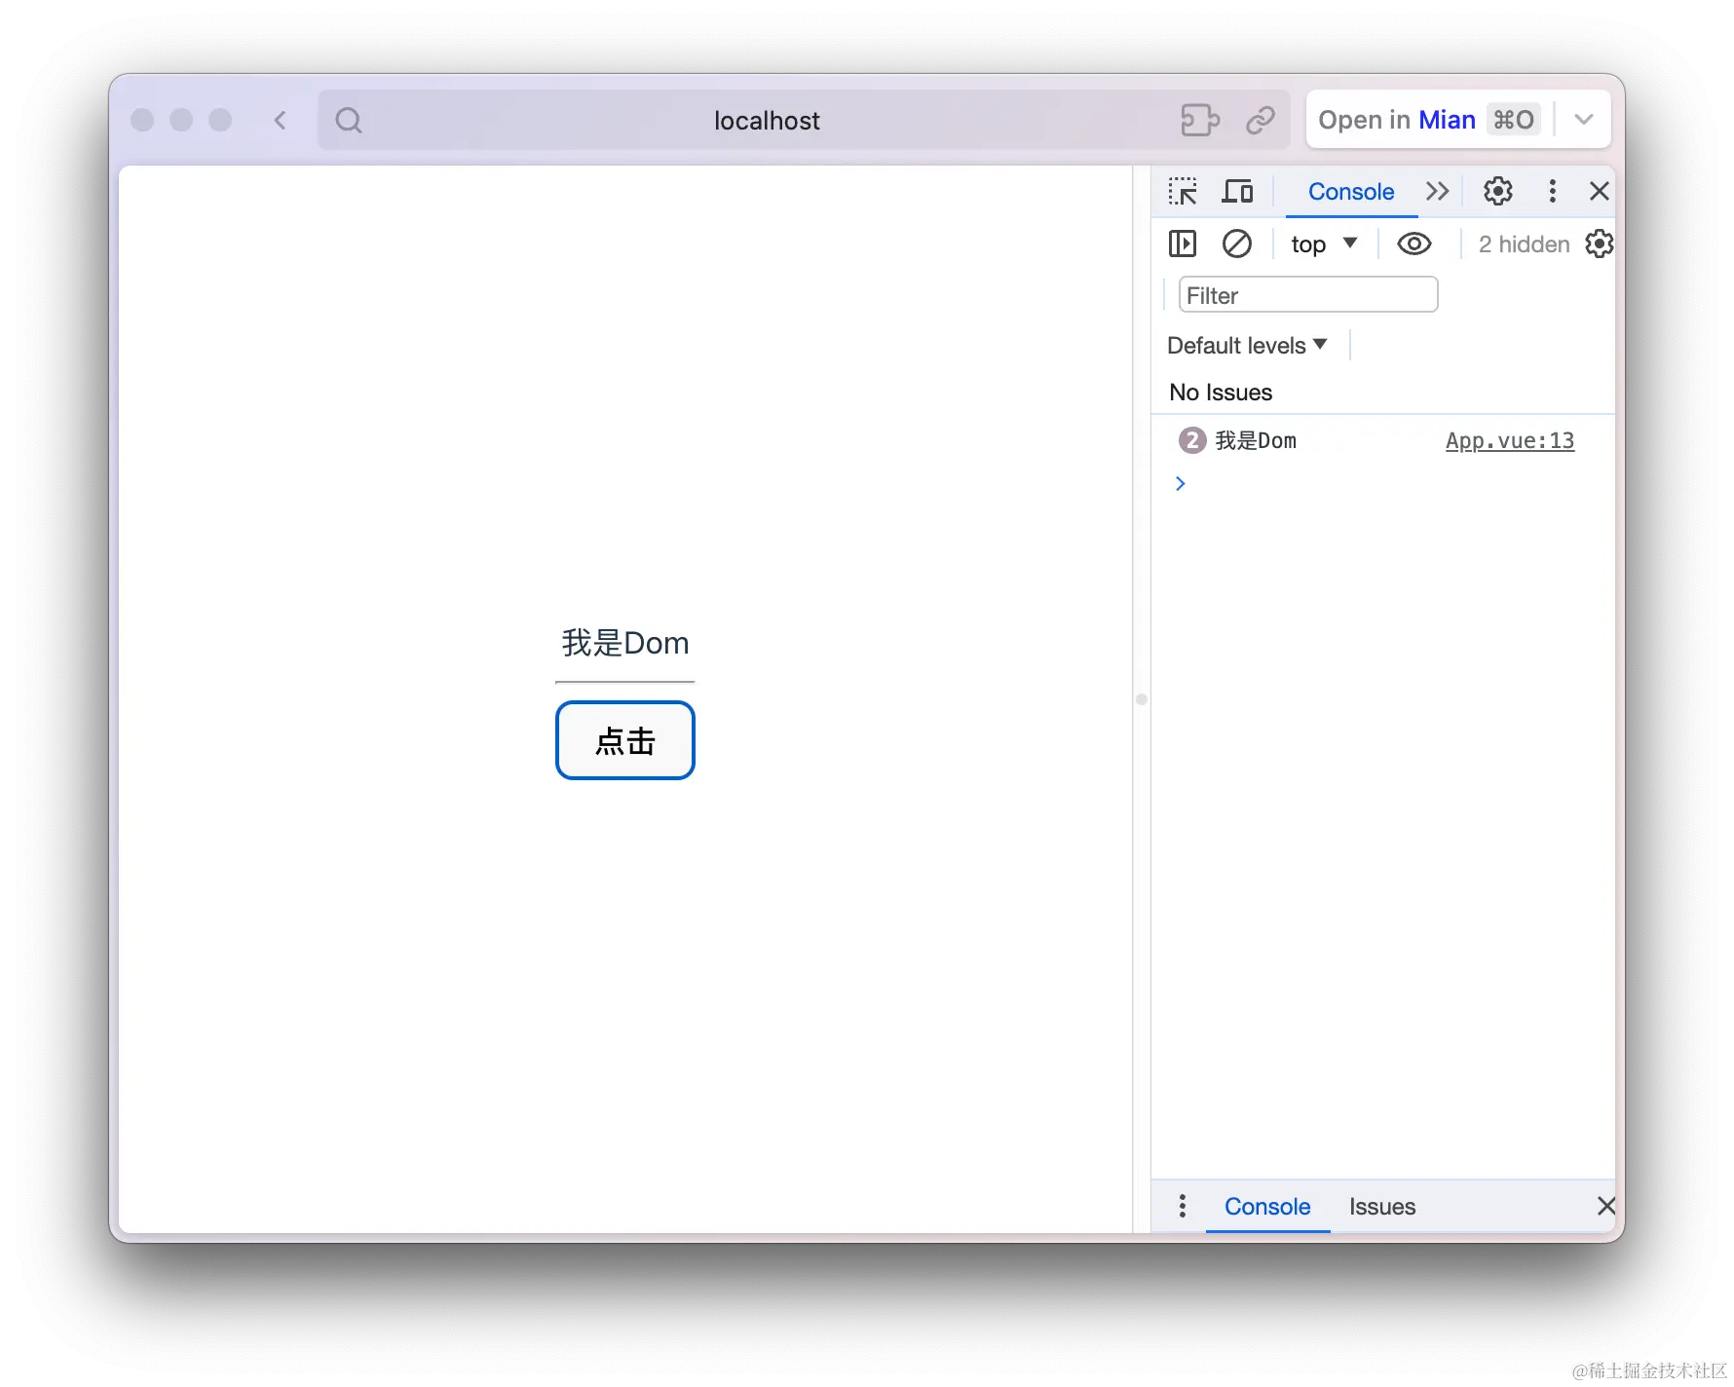The width and height of the screenshot is (1734, 1387).
Task: Focus the console Filter input field
Action: coord(1308,294)
